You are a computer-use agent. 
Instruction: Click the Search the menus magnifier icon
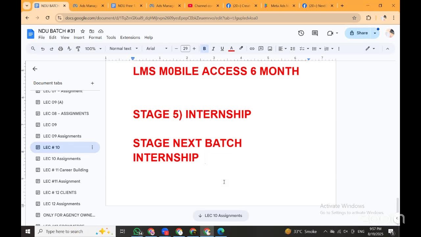[x=33, y=49]
